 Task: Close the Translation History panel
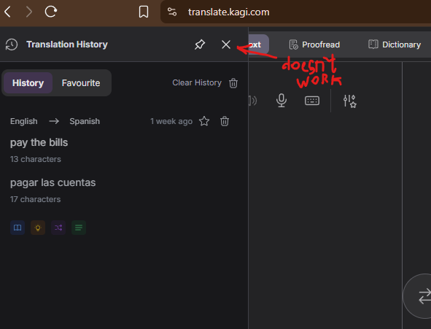point(226,44)
